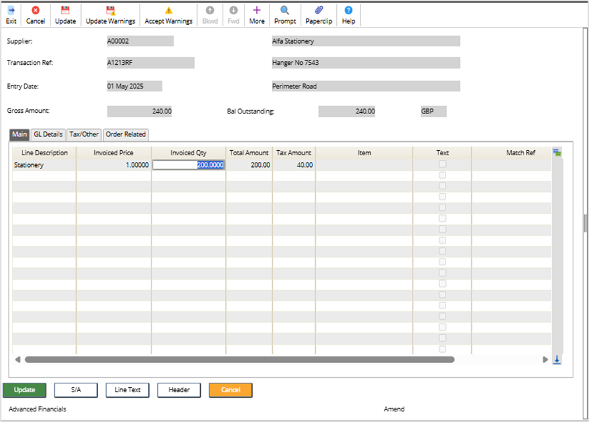
Task: Click the Text column header
Action: tap(442, 153)
